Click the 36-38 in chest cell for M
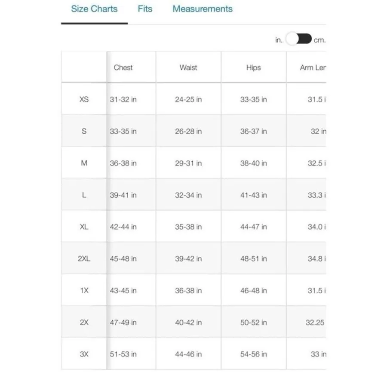 [123, 163]
